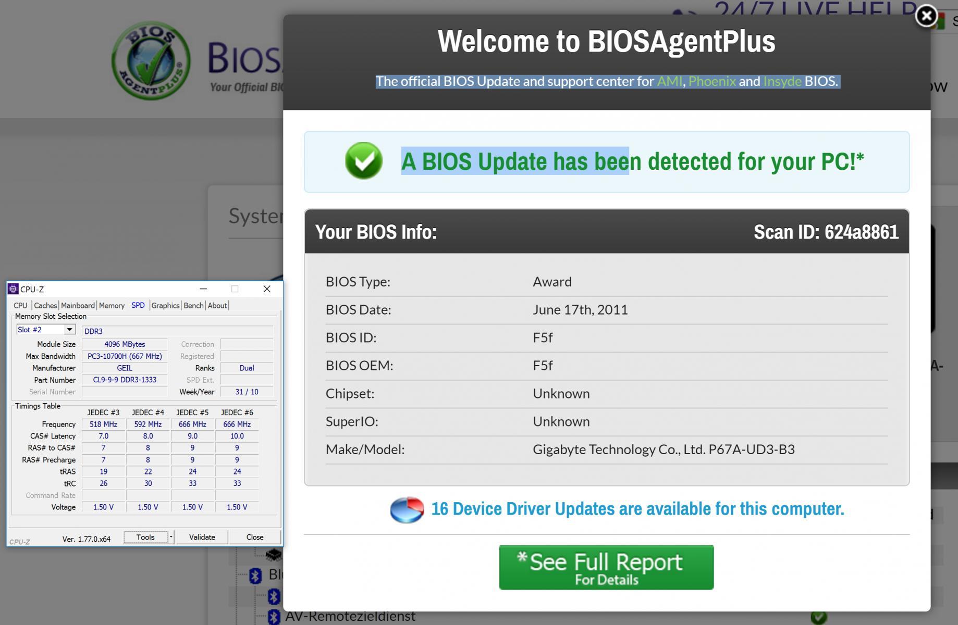Click the See Full Report button
This screenshot has height=625, width=958.
606,568
